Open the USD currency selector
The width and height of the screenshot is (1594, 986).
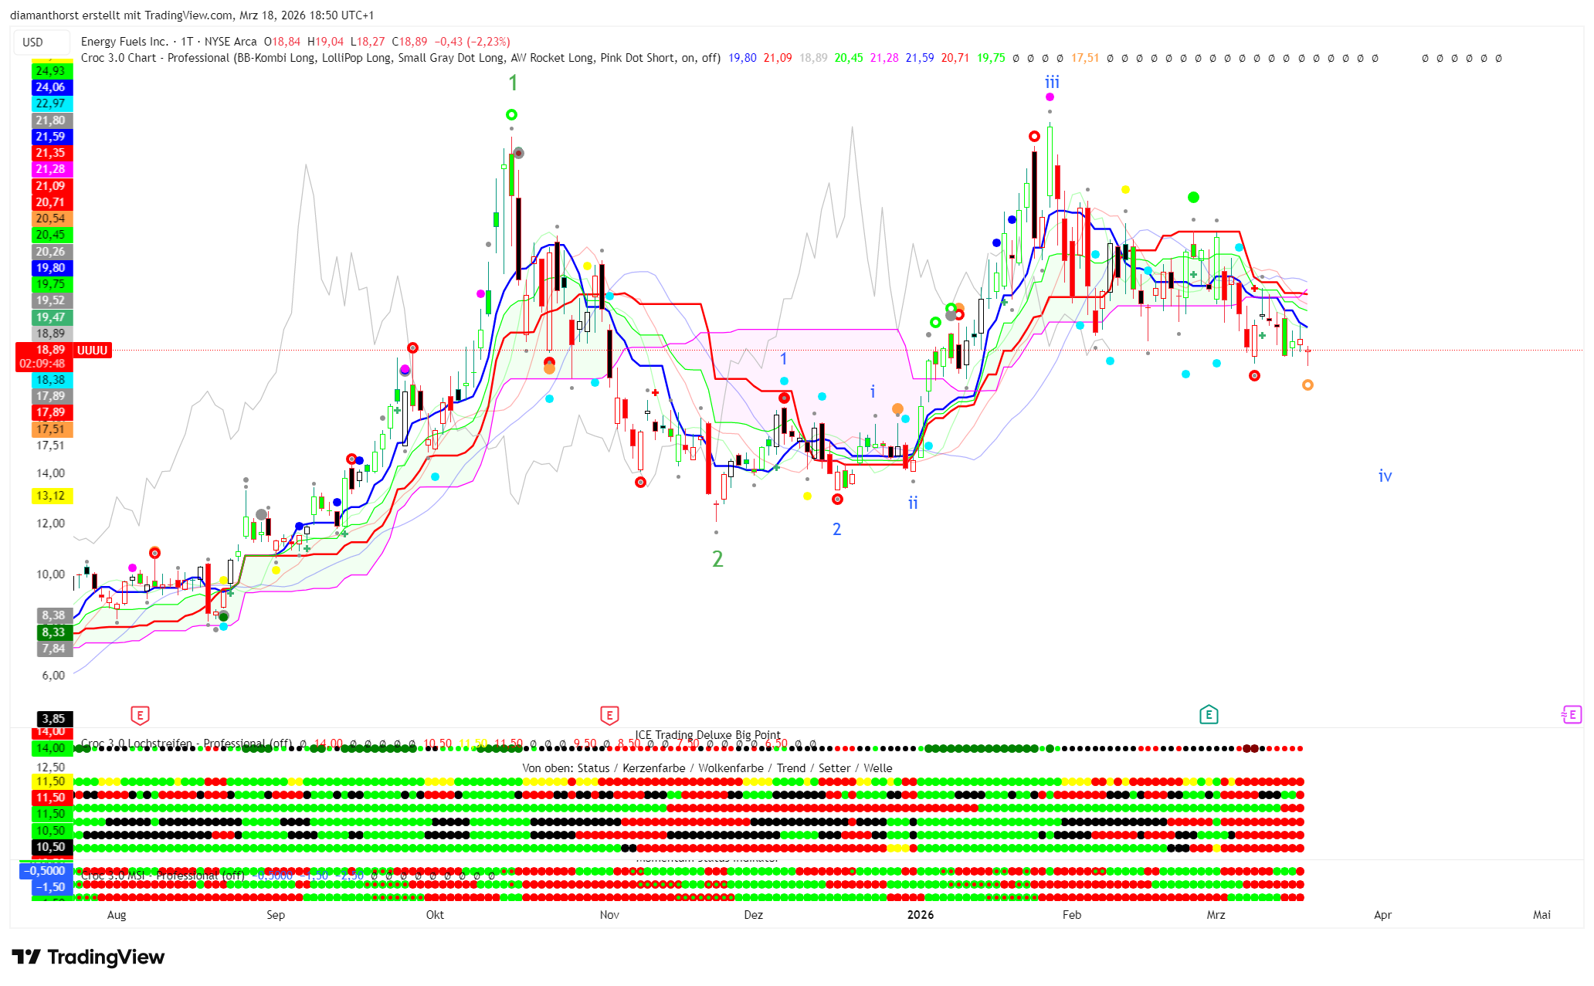coord(33,42)
